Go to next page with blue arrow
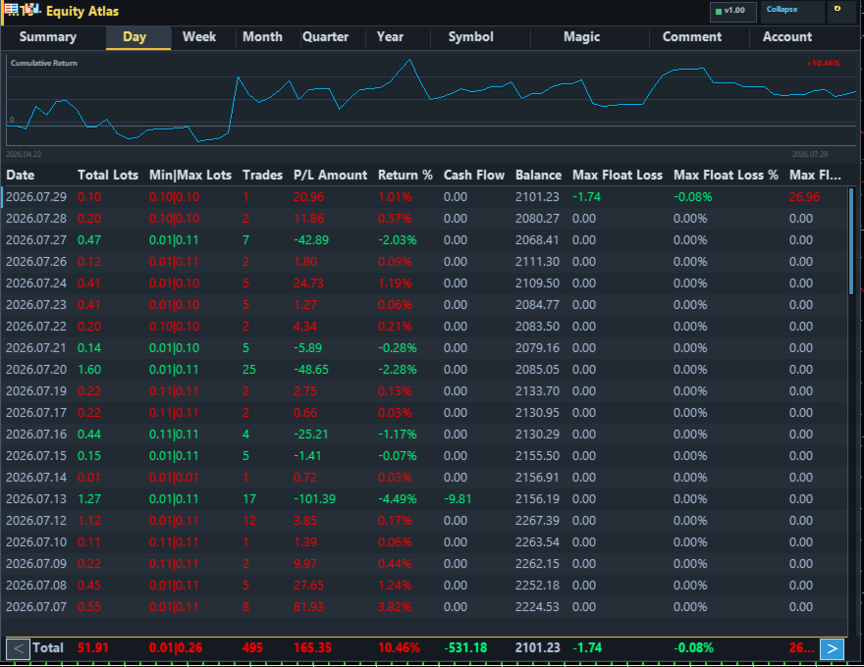Viewport: 864px width, 667px height. click(x=832, y=648)
